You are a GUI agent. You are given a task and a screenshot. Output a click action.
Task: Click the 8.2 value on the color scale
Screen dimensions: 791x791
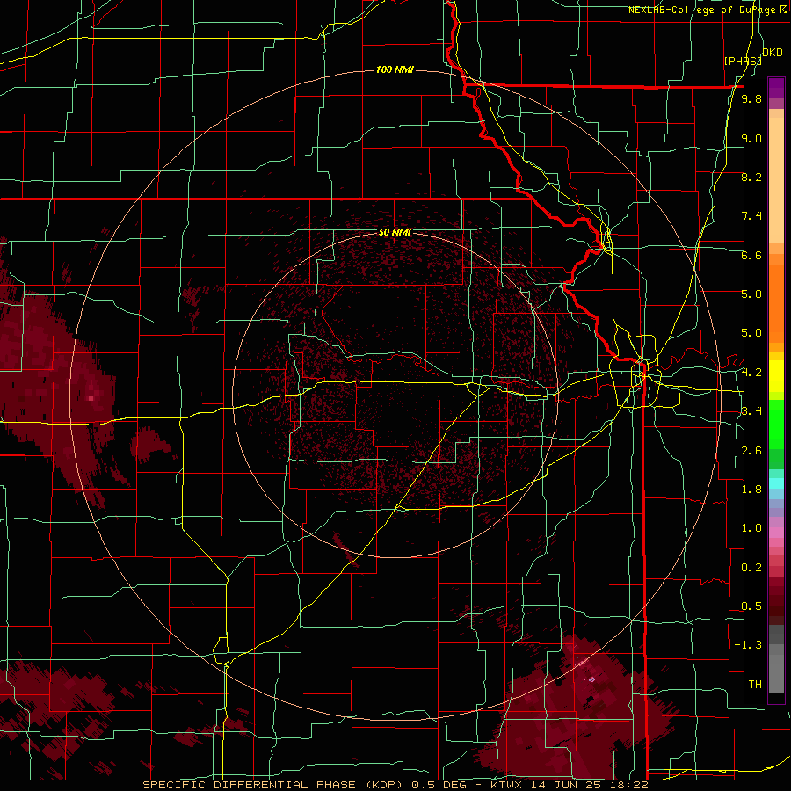(751, 177)
